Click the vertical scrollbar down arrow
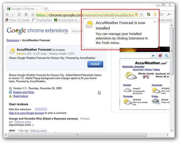The width and height of the screenshot is (180, 143). tap(172, 131)
